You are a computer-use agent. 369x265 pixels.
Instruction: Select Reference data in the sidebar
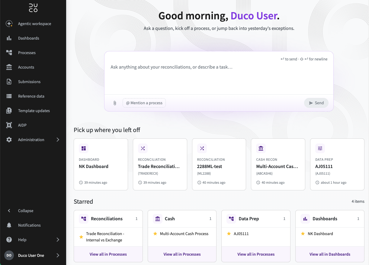[x=33, y=96]
